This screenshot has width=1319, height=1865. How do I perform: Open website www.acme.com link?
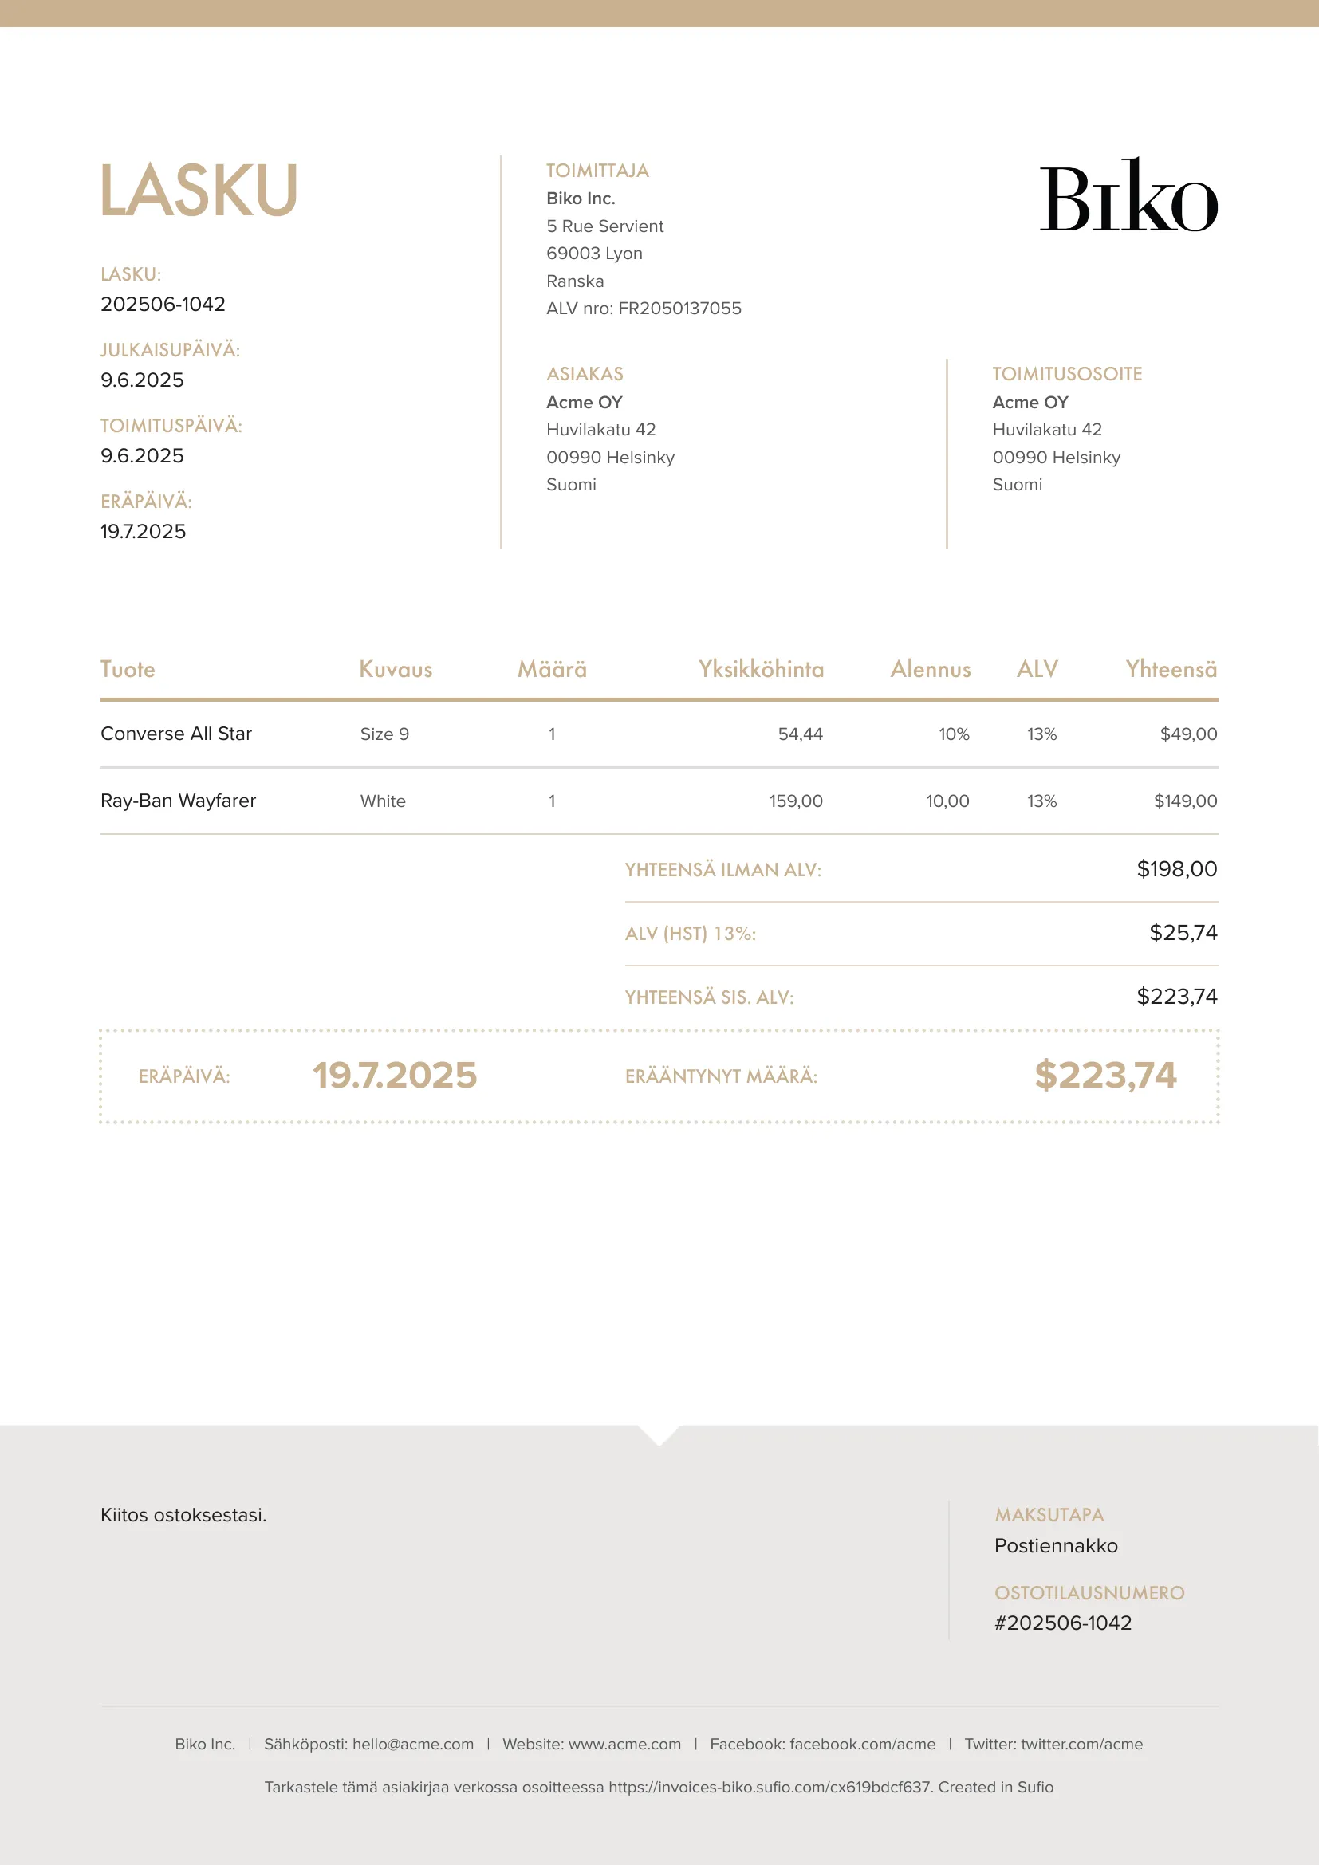click(x=624, y=1744)
